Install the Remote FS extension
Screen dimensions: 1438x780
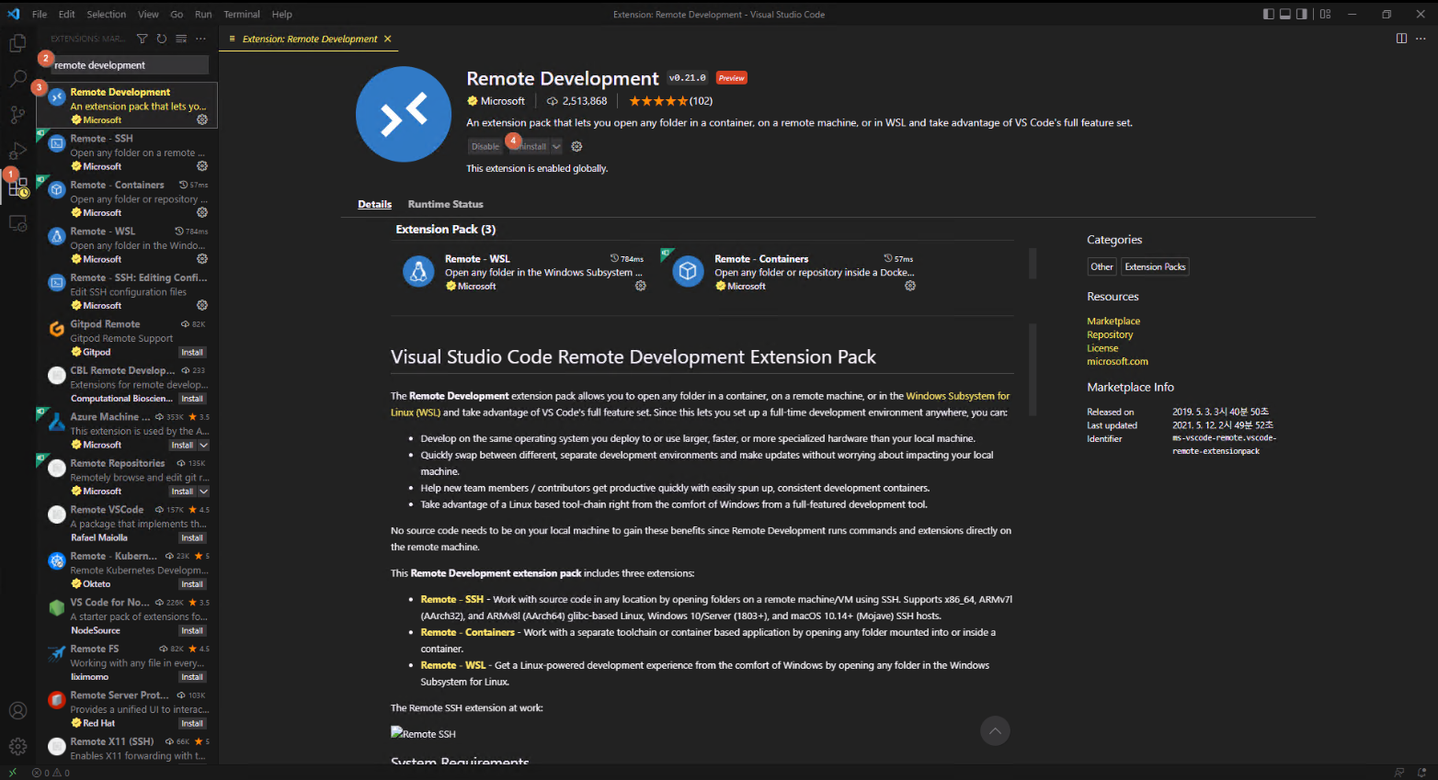pos(192,677)
